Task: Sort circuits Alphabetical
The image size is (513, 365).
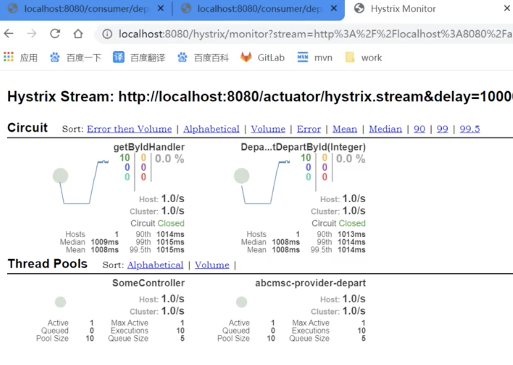Action: [x=211, y=129]
